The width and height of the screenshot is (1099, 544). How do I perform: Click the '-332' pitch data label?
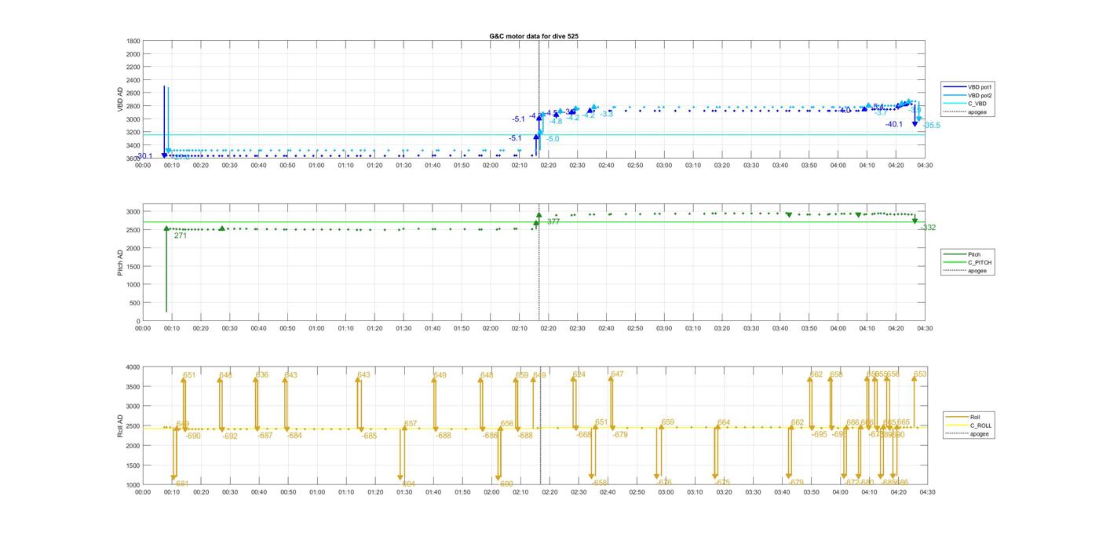pyautogui.click(x=928, y=228)
